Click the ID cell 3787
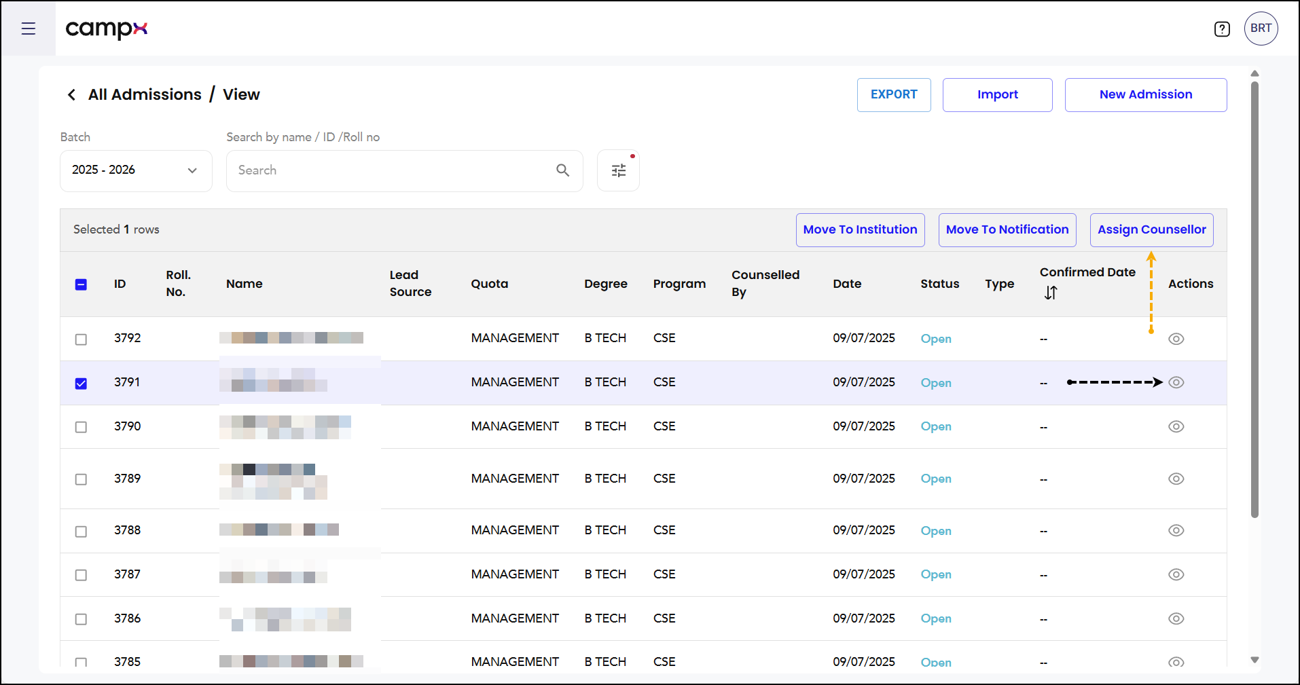The height and width of the screenshot is (685, 1300). click(127, 574)
